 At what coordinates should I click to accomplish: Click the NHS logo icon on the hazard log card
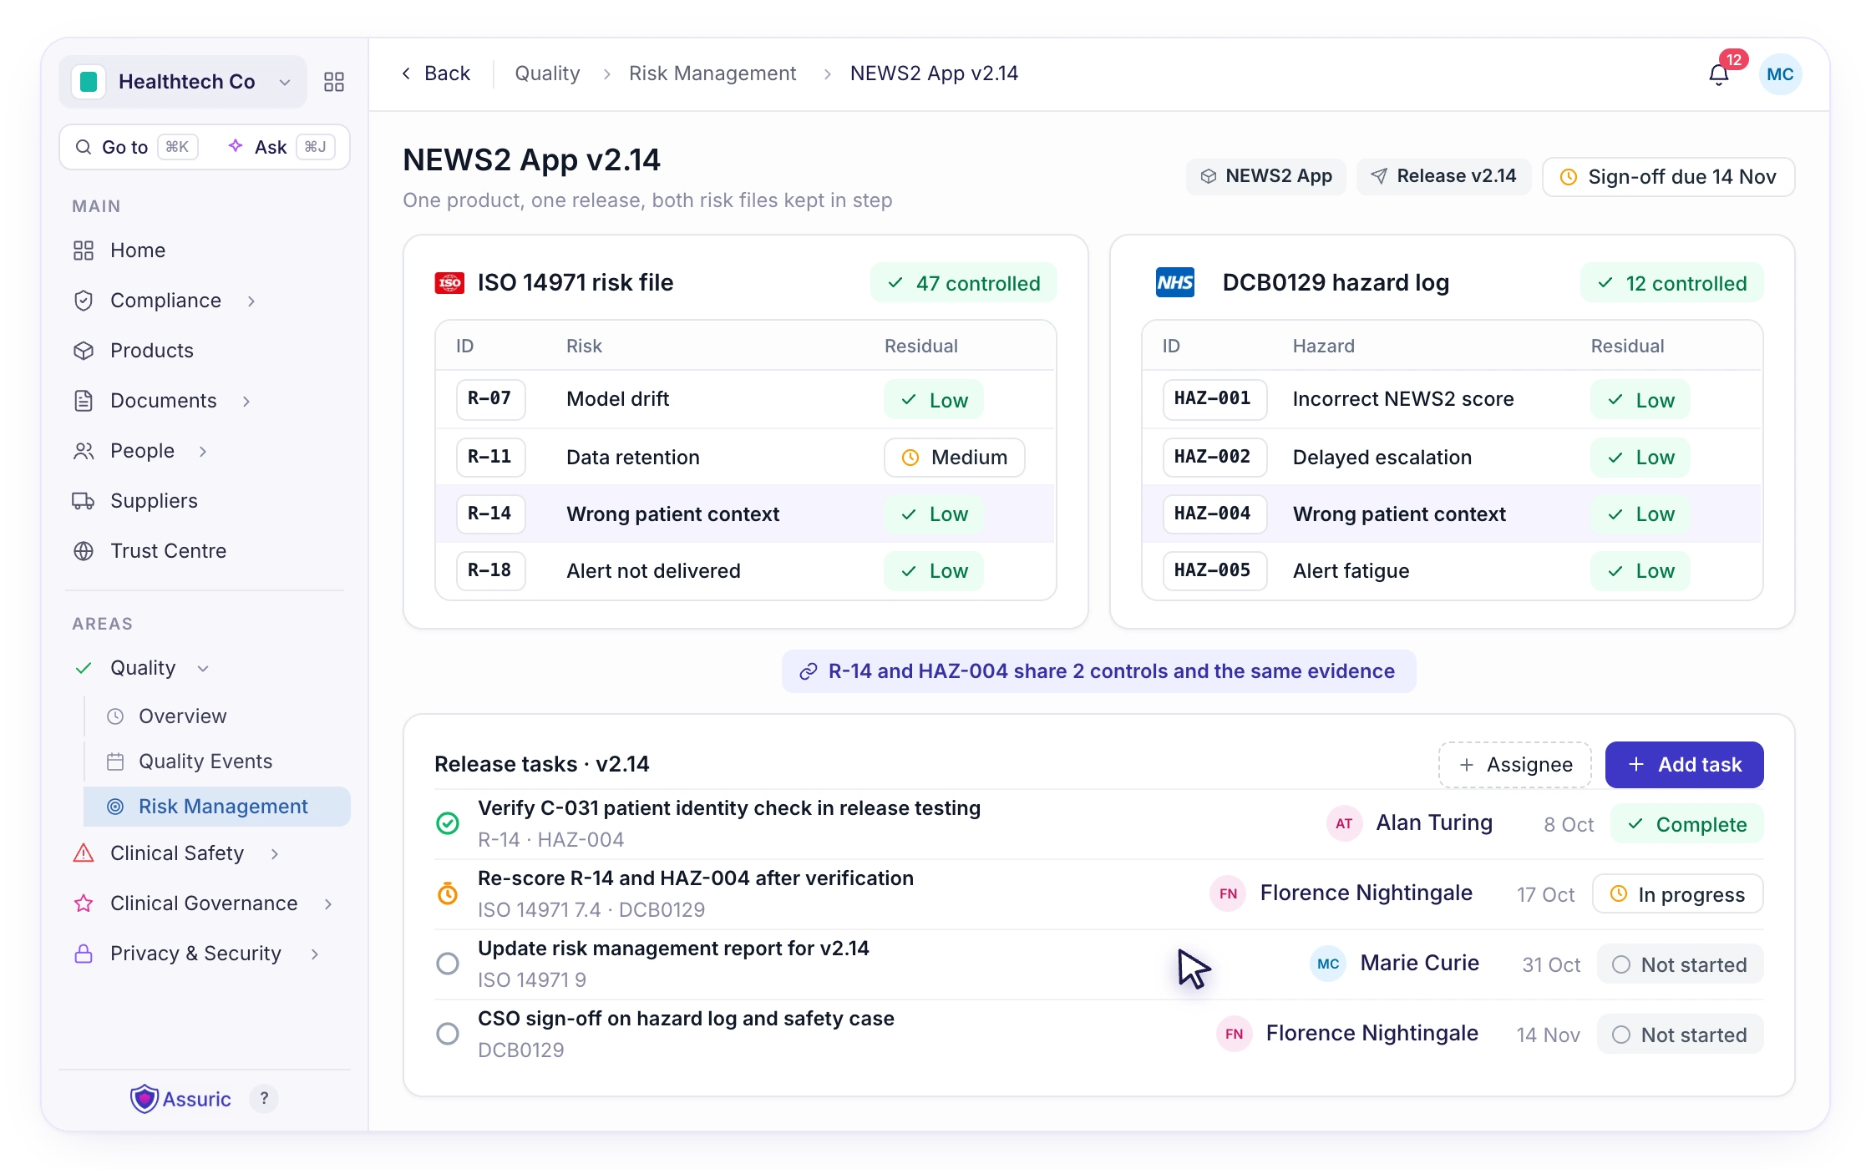(x=1175, y=283)
